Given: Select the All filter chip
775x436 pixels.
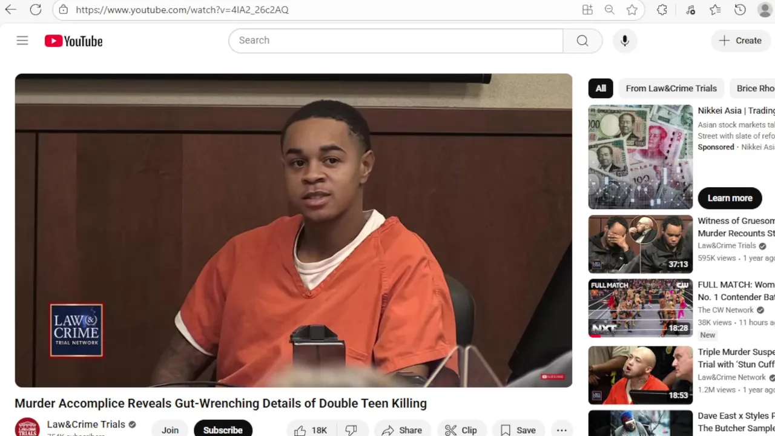Looking at the screenshot, I should tap(601, 88).
